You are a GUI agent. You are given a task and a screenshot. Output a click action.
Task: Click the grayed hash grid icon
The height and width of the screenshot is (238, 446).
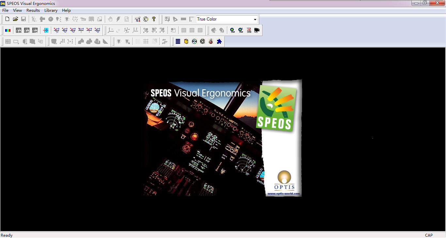(x=146, y=42)
